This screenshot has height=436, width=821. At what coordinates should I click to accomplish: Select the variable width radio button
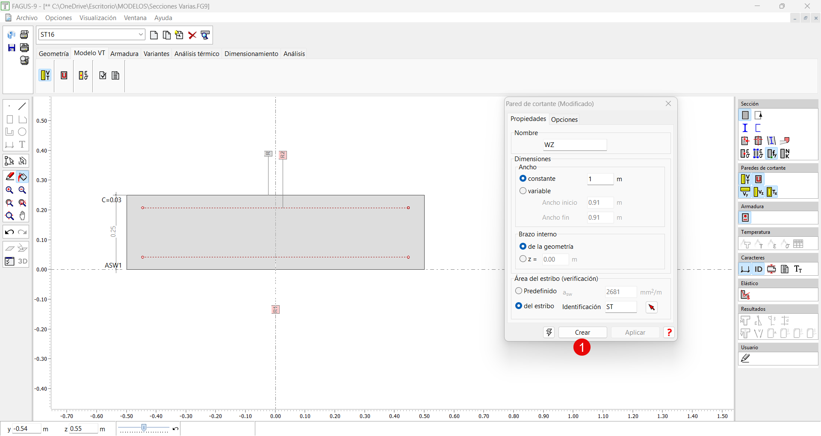click(x=523, y=191)
